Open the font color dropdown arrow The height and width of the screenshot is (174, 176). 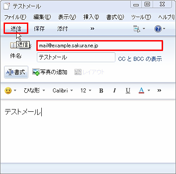click(x=149, y=91)
